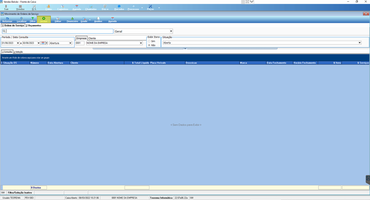The height and width of the screenshot is (200, 370).
Task: Open the Filtro funnel tool
Action: point(33,20)
